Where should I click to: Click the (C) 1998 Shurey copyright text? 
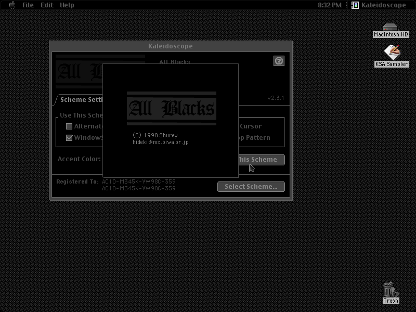(x=155, y=135)
